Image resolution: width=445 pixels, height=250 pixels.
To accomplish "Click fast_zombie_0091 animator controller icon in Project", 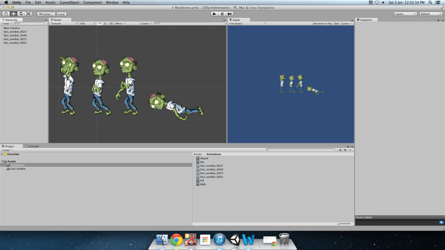I will (x=198, y=177).
